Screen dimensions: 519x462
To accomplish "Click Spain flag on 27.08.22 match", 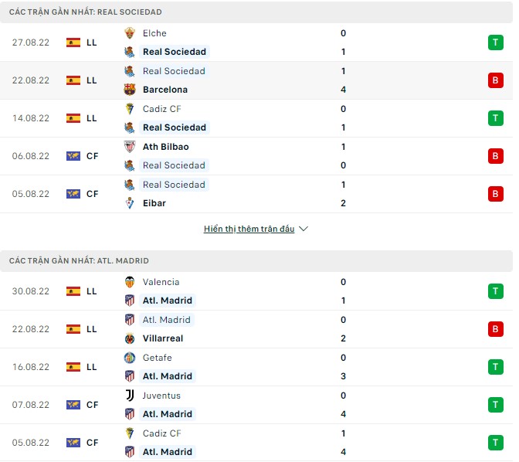I will point(73,42).
